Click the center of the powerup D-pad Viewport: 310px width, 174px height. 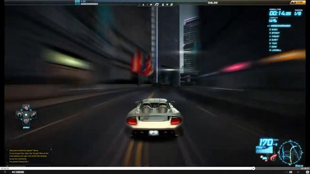[26, 115]
